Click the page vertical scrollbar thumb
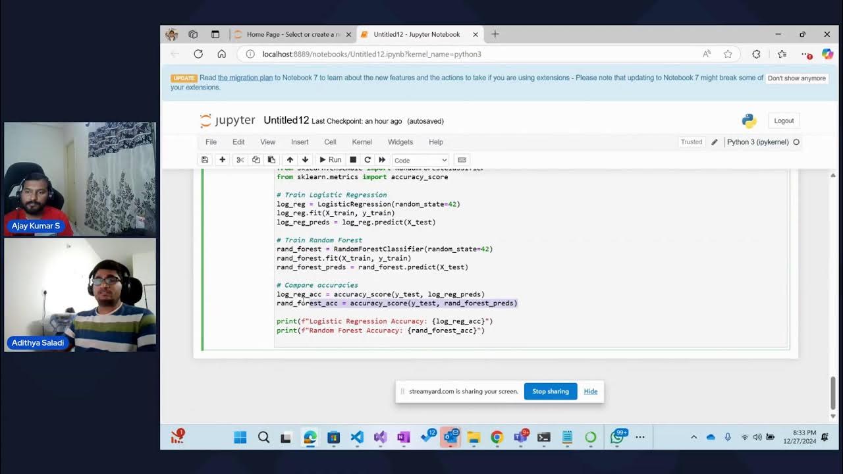Screen dimensions: 843x474 [833, 393]
